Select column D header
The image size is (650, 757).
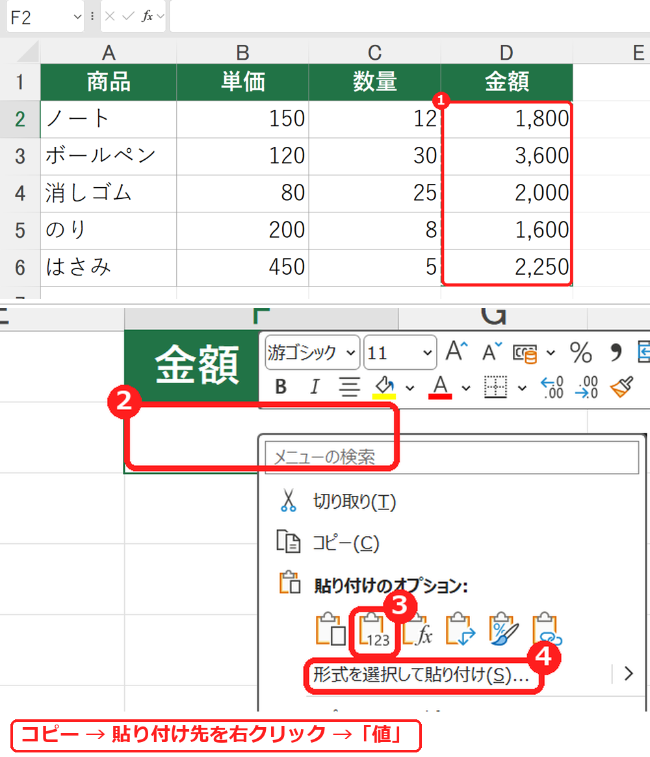[506, 52]
